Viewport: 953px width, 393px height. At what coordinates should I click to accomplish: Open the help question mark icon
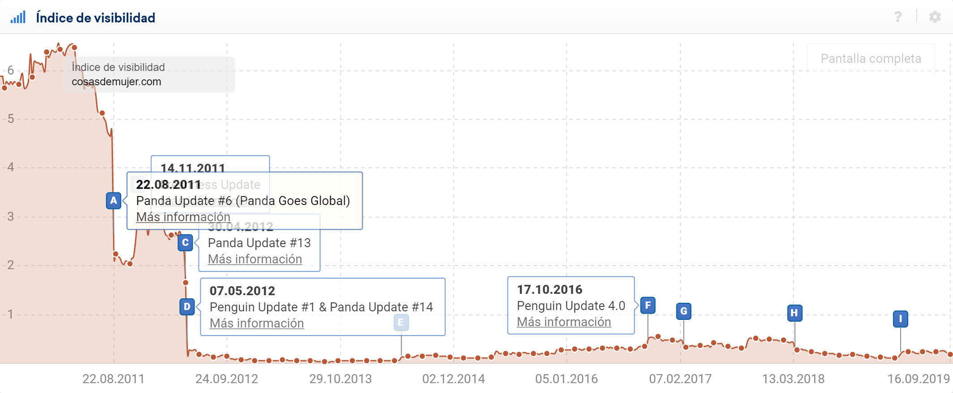coord(898,17)
